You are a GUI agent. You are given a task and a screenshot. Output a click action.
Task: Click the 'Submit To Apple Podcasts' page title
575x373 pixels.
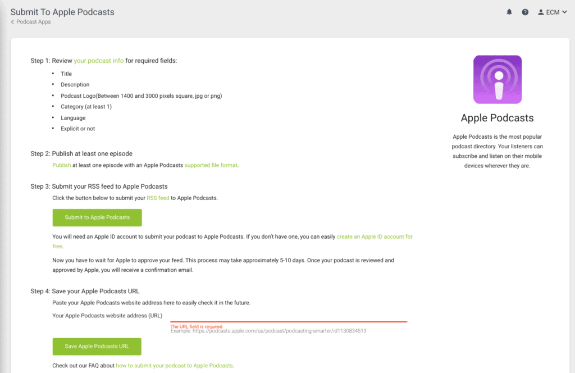[62, 12]
